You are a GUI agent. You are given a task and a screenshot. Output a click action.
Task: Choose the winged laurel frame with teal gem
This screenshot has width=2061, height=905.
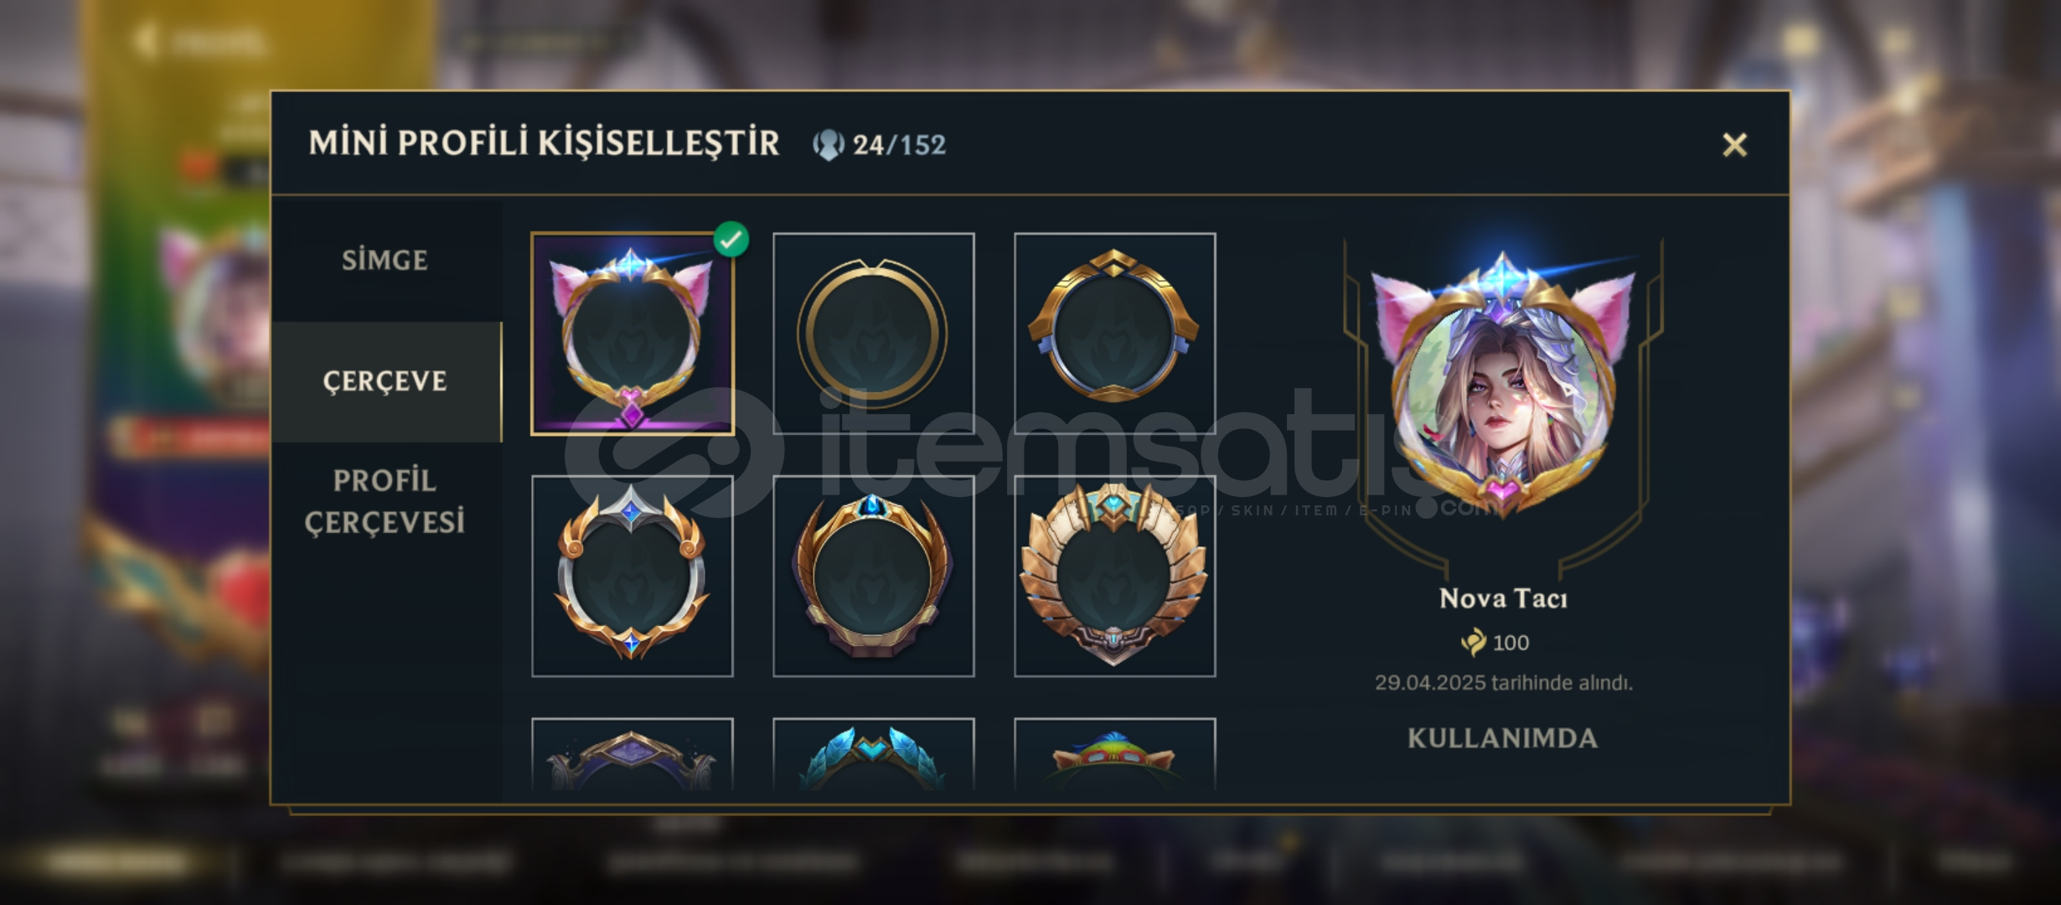coord(1115,576)
